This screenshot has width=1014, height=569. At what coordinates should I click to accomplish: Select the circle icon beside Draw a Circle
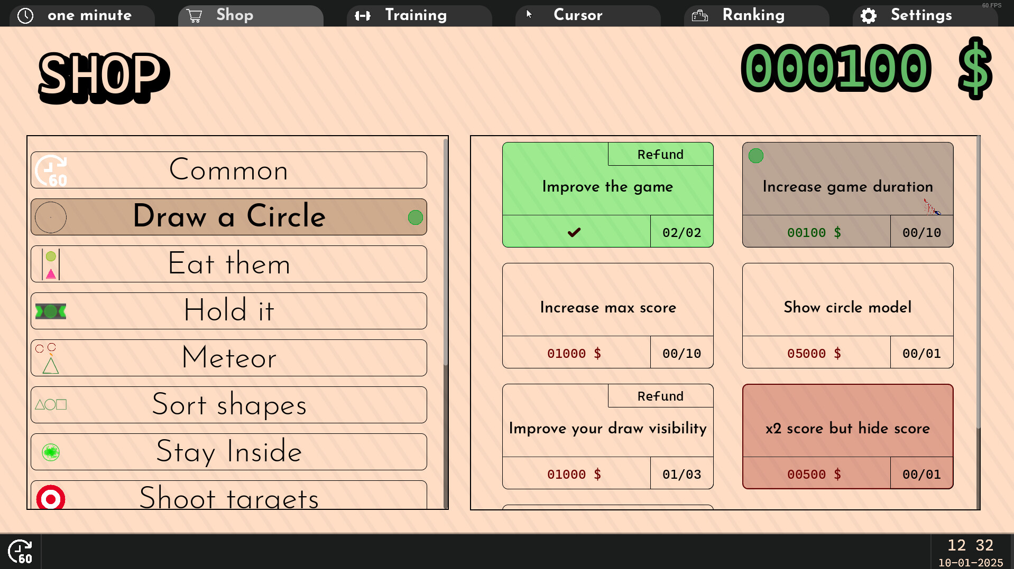(51, 217)
